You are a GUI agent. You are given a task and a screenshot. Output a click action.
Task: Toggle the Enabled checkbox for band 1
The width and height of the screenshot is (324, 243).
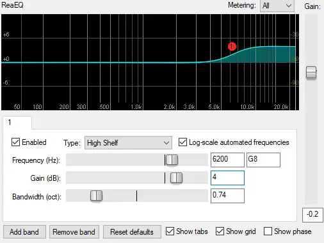point(15,142)
